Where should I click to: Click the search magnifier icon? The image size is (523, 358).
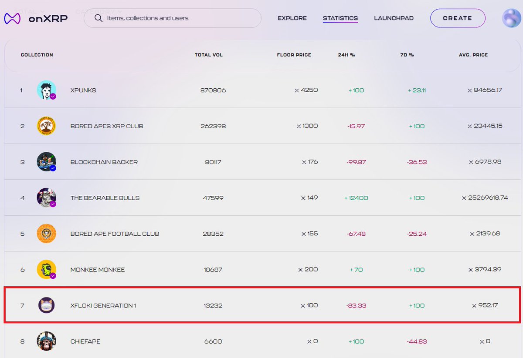98,18
